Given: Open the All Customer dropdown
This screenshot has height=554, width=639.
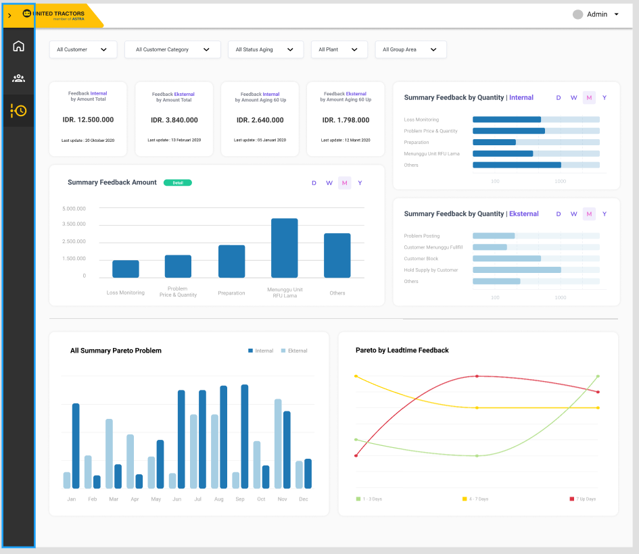Looking at the screenshot, I should pyautogui.click(x=83, y=50).
